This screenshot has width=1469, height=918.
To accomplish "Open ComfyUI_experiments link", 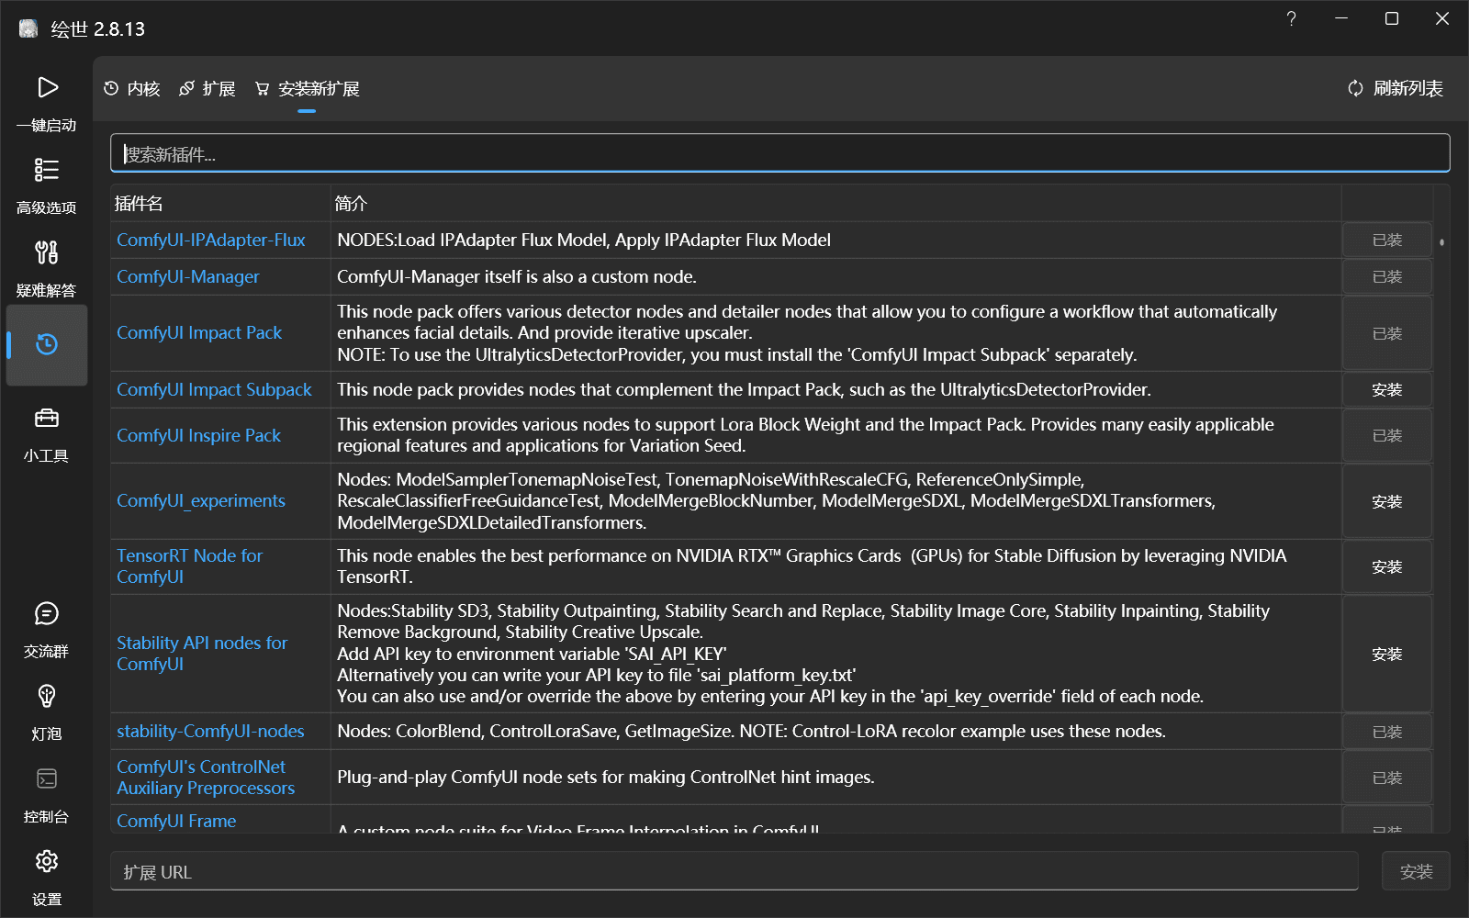I will (x=201, y=500).
